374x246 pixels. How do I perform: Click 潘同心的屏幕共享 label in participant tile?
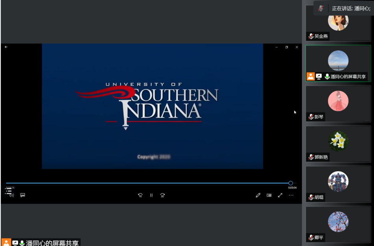coord(348,76)
